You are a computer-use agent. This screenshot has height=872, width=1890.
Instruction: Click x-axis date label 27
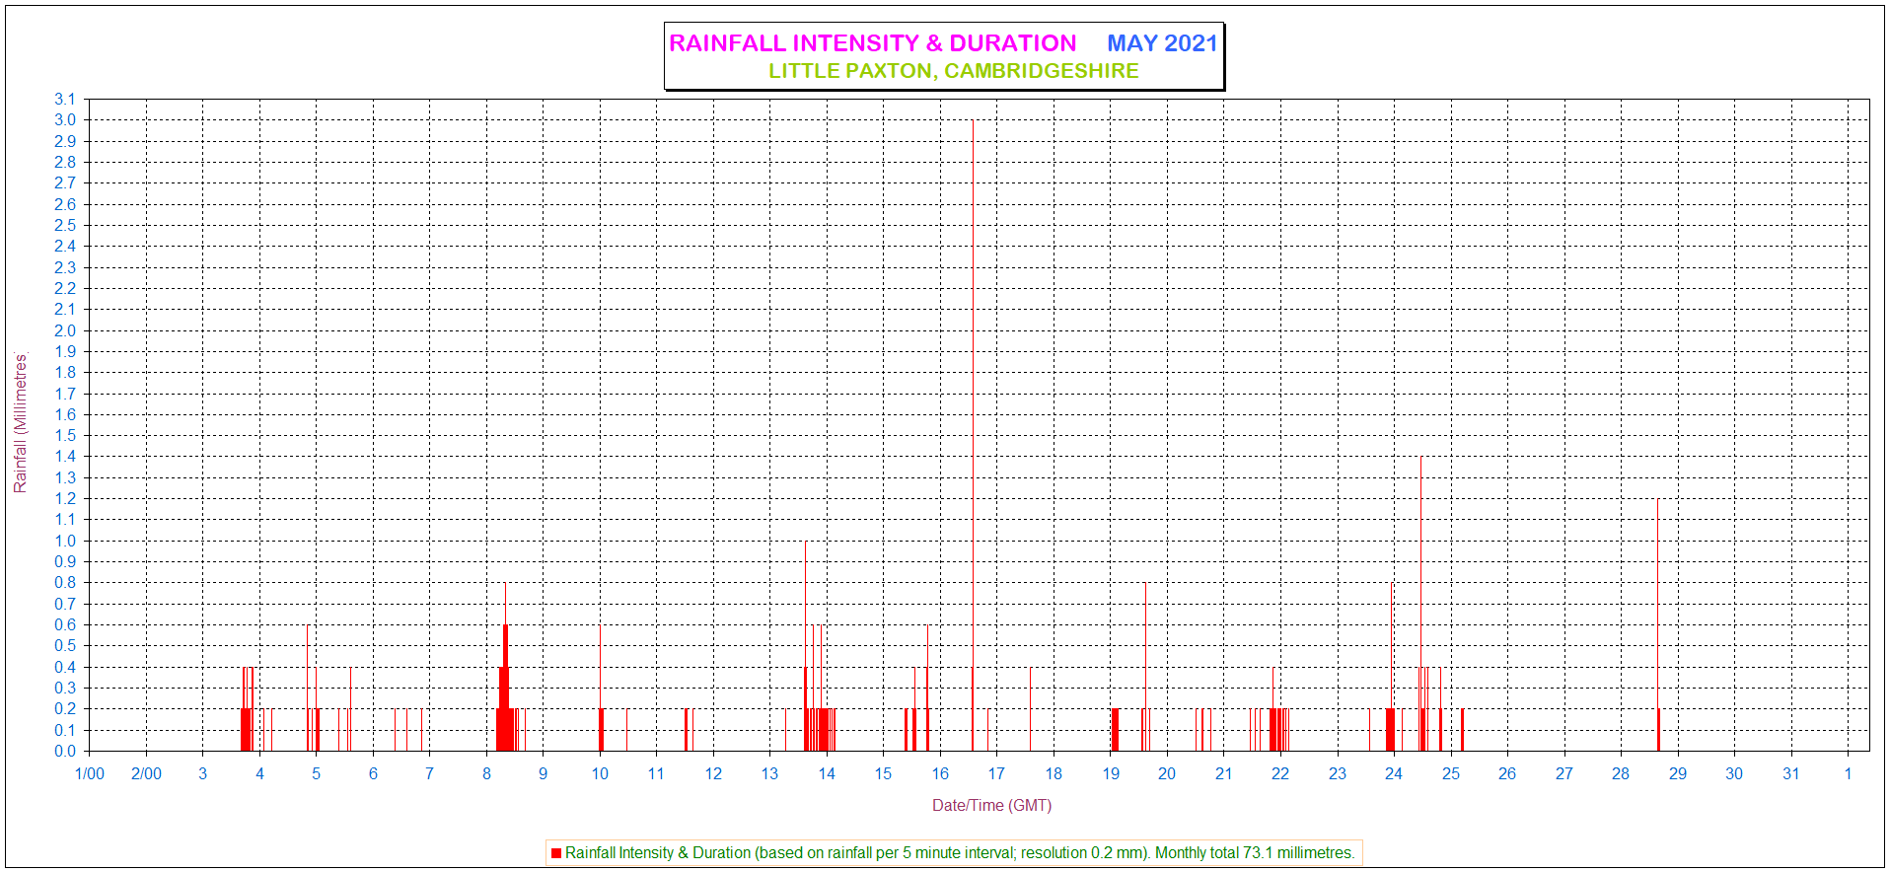[1564, 774]
